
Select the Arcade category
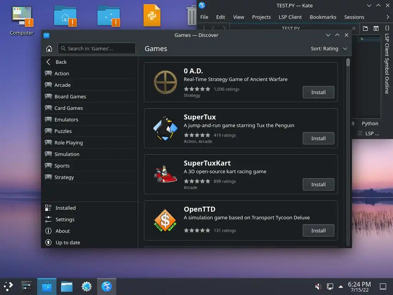(x=89, y=85)
